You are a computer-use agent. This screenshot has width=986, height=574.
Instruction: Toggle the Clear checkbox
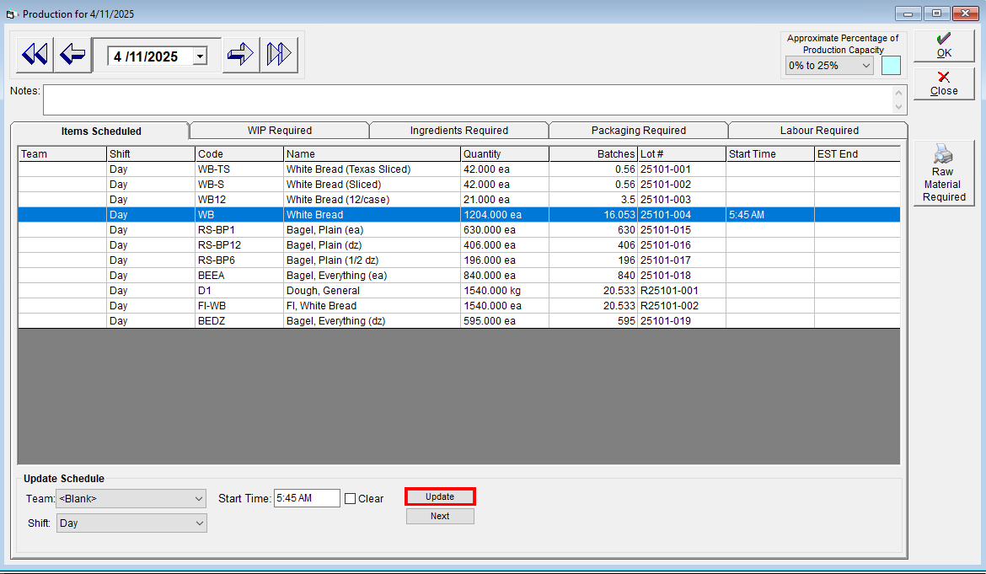point(351,498)
